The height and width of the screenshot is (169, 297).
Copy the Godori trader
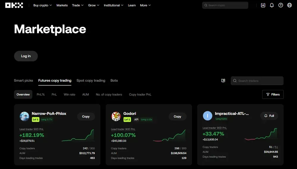coord(178,116)
